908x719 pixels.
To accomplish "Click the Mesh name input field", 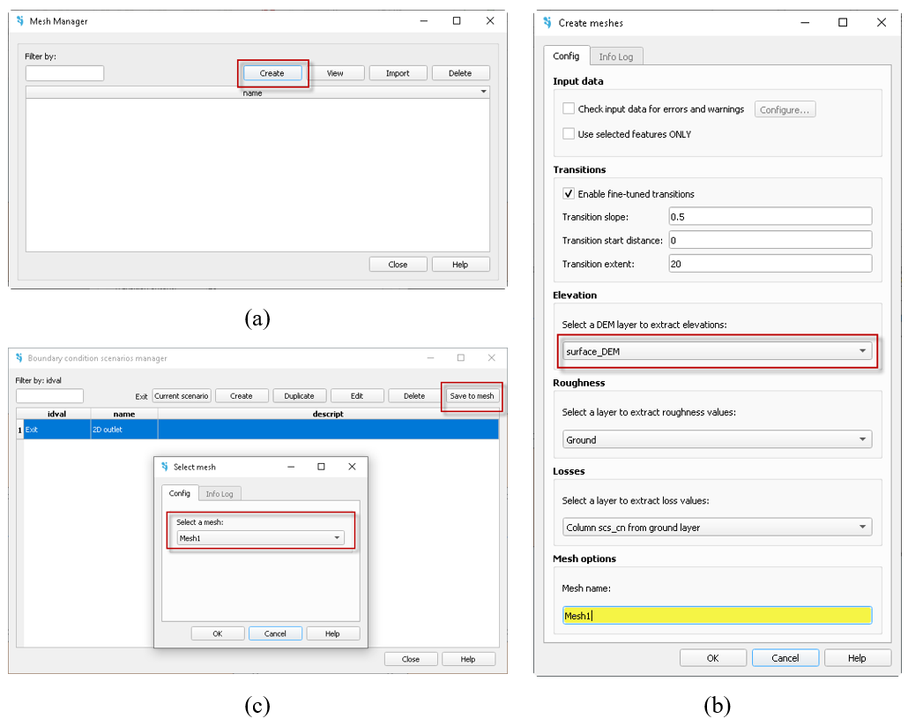I will 718,616.
